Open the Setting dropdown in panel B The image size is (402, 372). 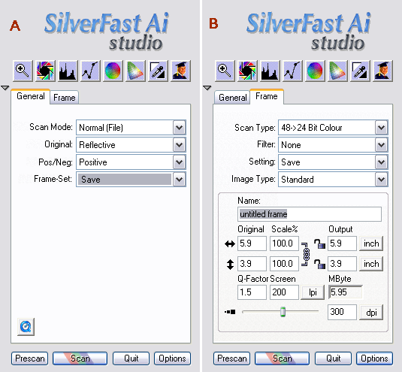point(333,162)
